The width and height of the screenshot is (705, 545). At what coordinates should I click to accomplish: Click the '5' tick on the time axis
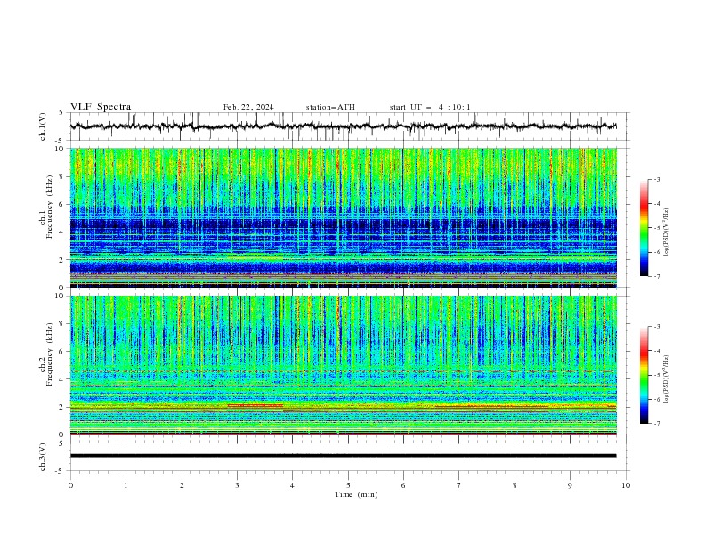348,485
